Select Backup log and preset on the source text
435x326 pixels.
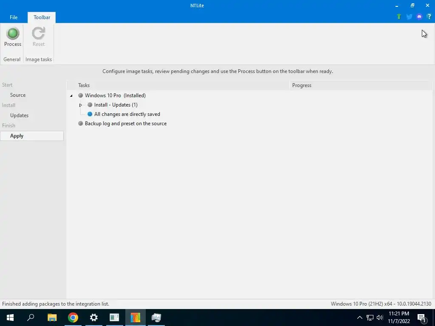click(x=126, y=124)
